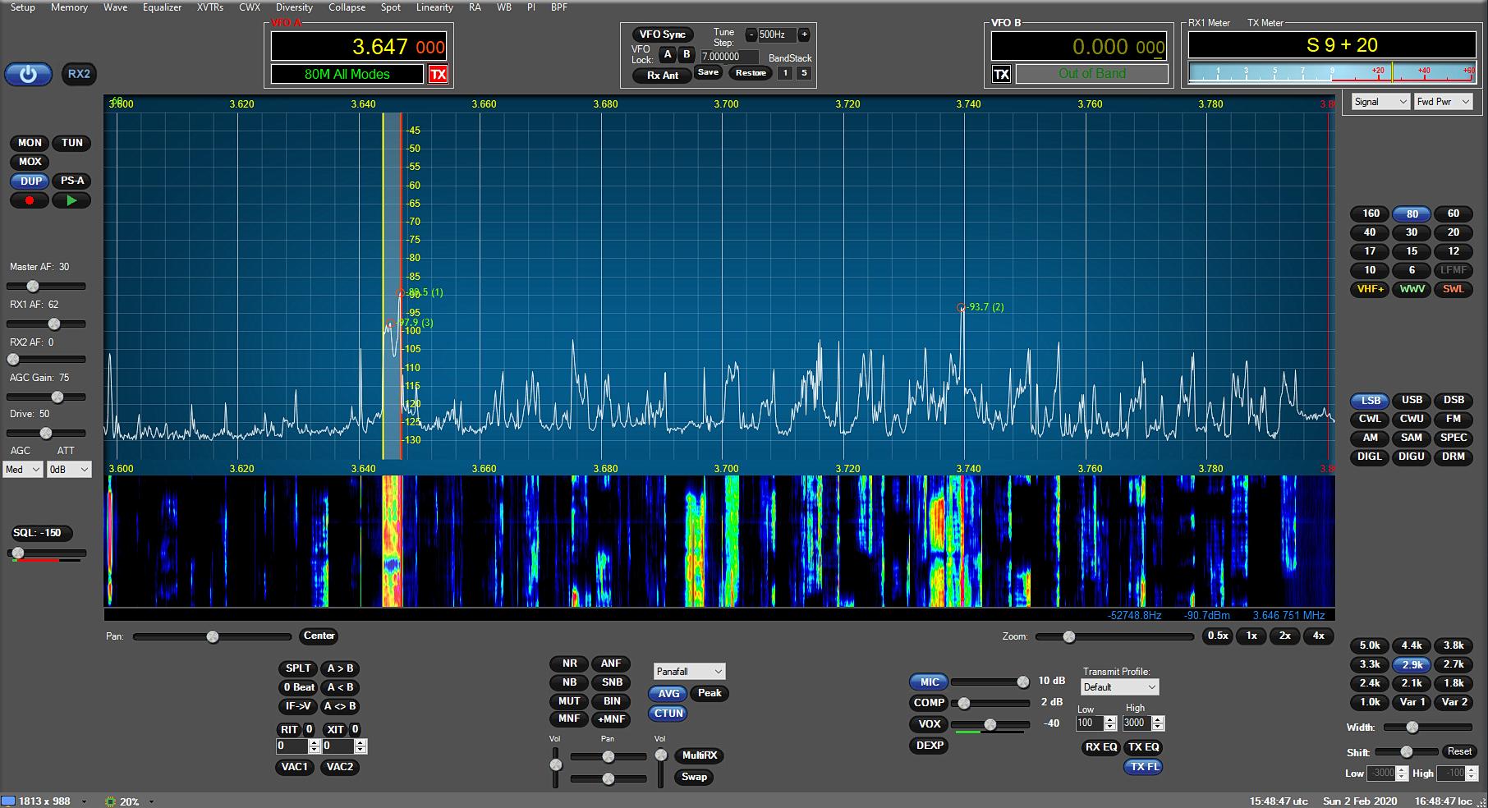The width and height of the screenshot is (1488, 808).
Task: Lock VFO B
Action: tap(687, 54)
